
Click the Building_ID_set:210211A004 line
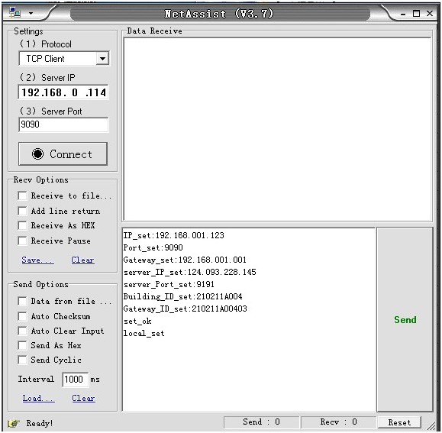pos(182,296)
